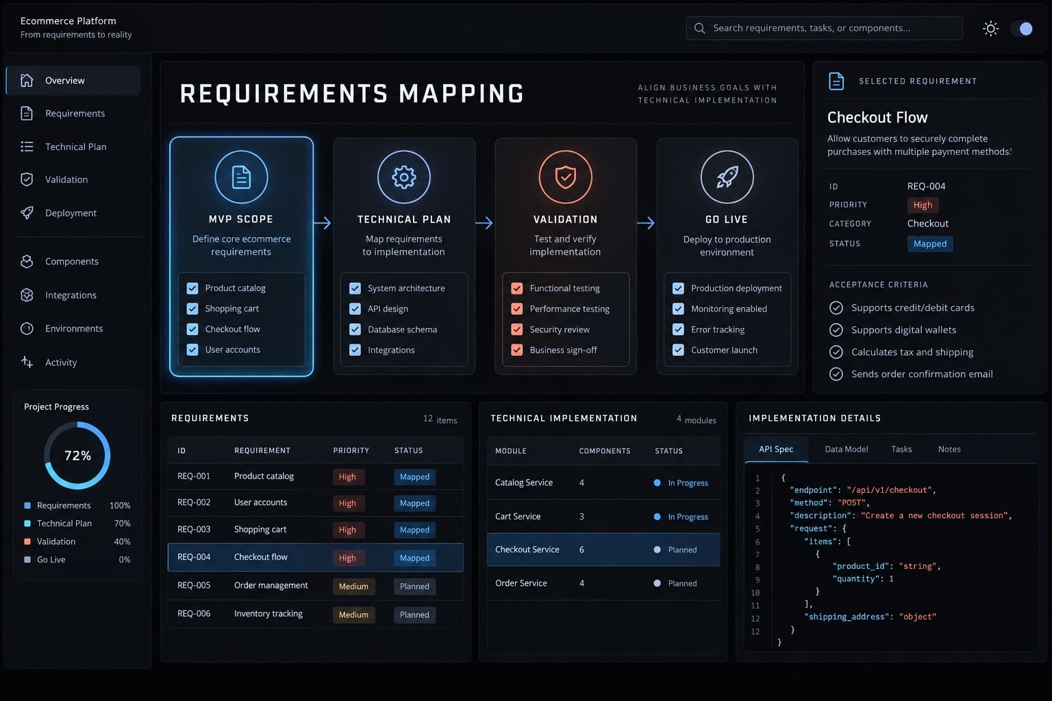Viewport: 1052px width, 701px height.
Task: Click the Validation shield icon in sidebar
Action: pyautogui.click(x=27, y=179)
